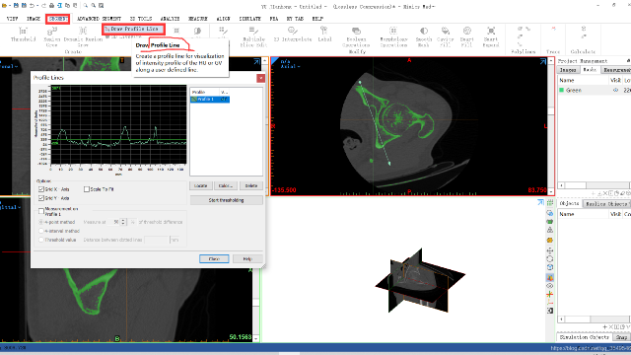The height and width of the screenshot is (355, 631).
Task: Enable Measurement on Profile 1 checkbox
Action: coord(41,211)
